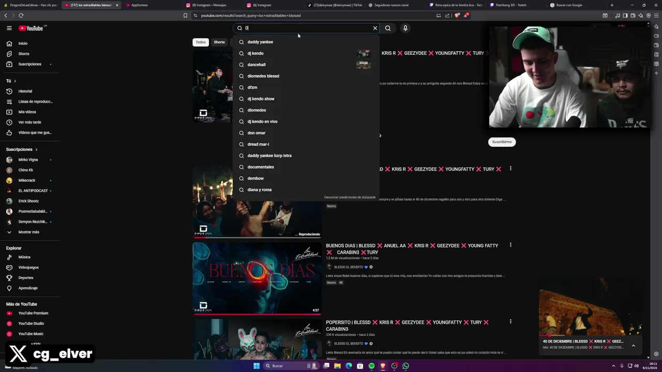Click the Suscribirme button
662x372 pixels.
(x=502, y=142)
